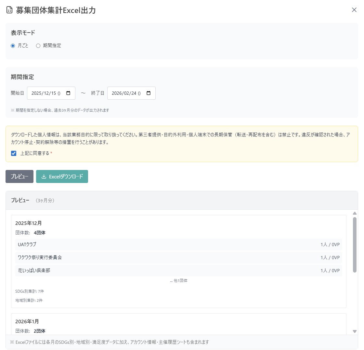Click the 2025年12月 preview card header

pos(28,223)
